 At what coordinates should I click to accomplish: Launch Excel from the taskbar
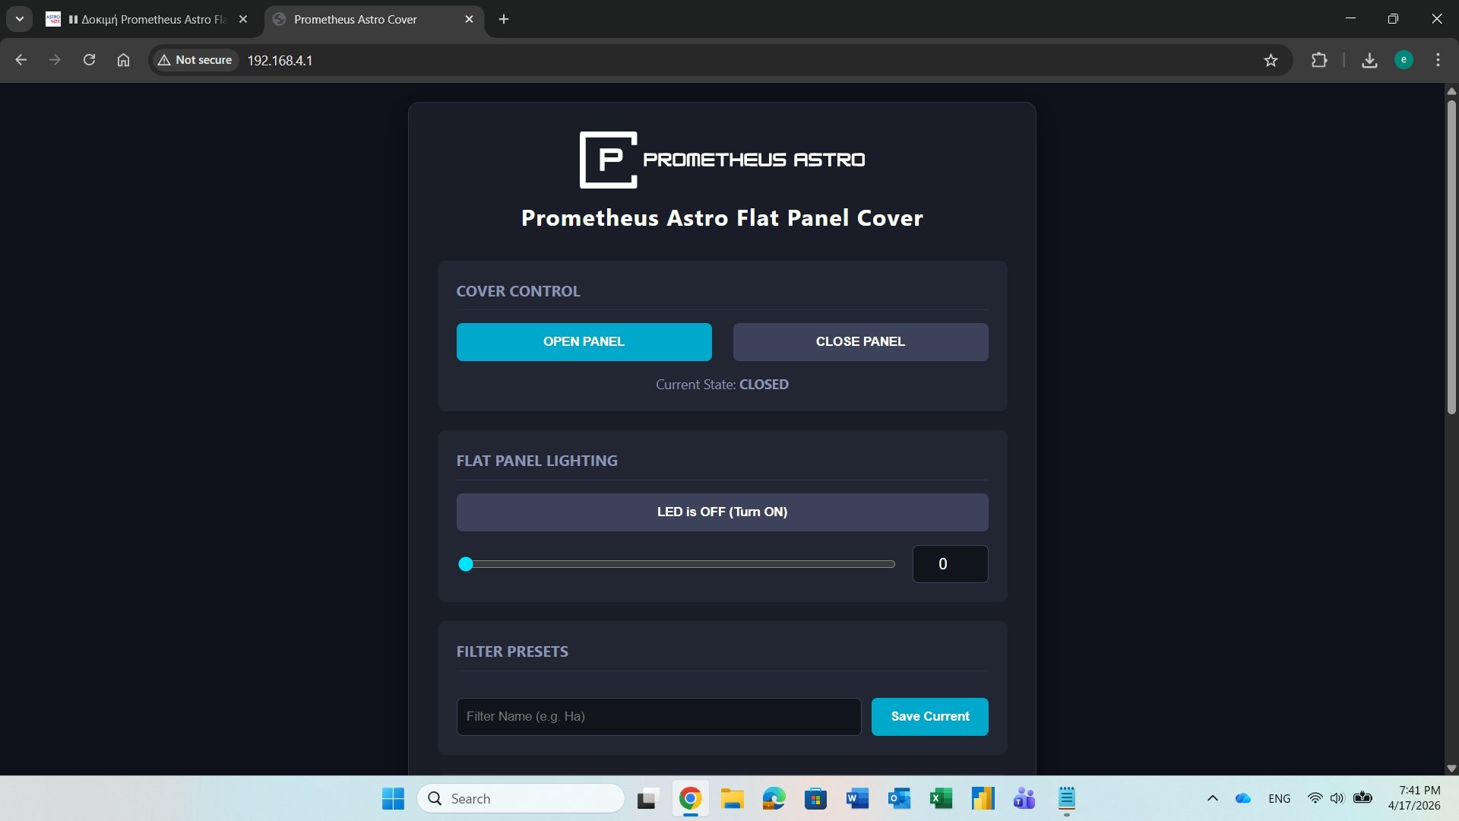coord(941,799)
